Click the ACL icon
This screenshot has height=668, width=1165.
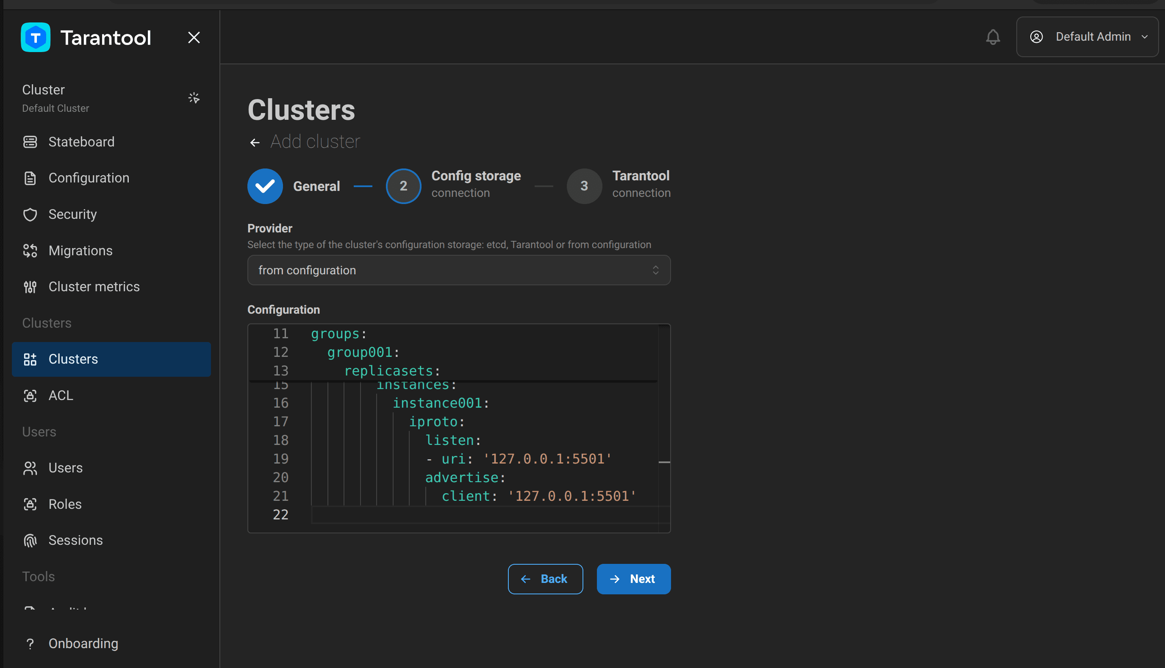(31, 395)
